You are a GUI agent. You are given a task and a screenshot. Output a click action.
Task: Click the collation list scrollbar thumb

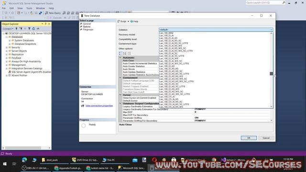point(271,74)
